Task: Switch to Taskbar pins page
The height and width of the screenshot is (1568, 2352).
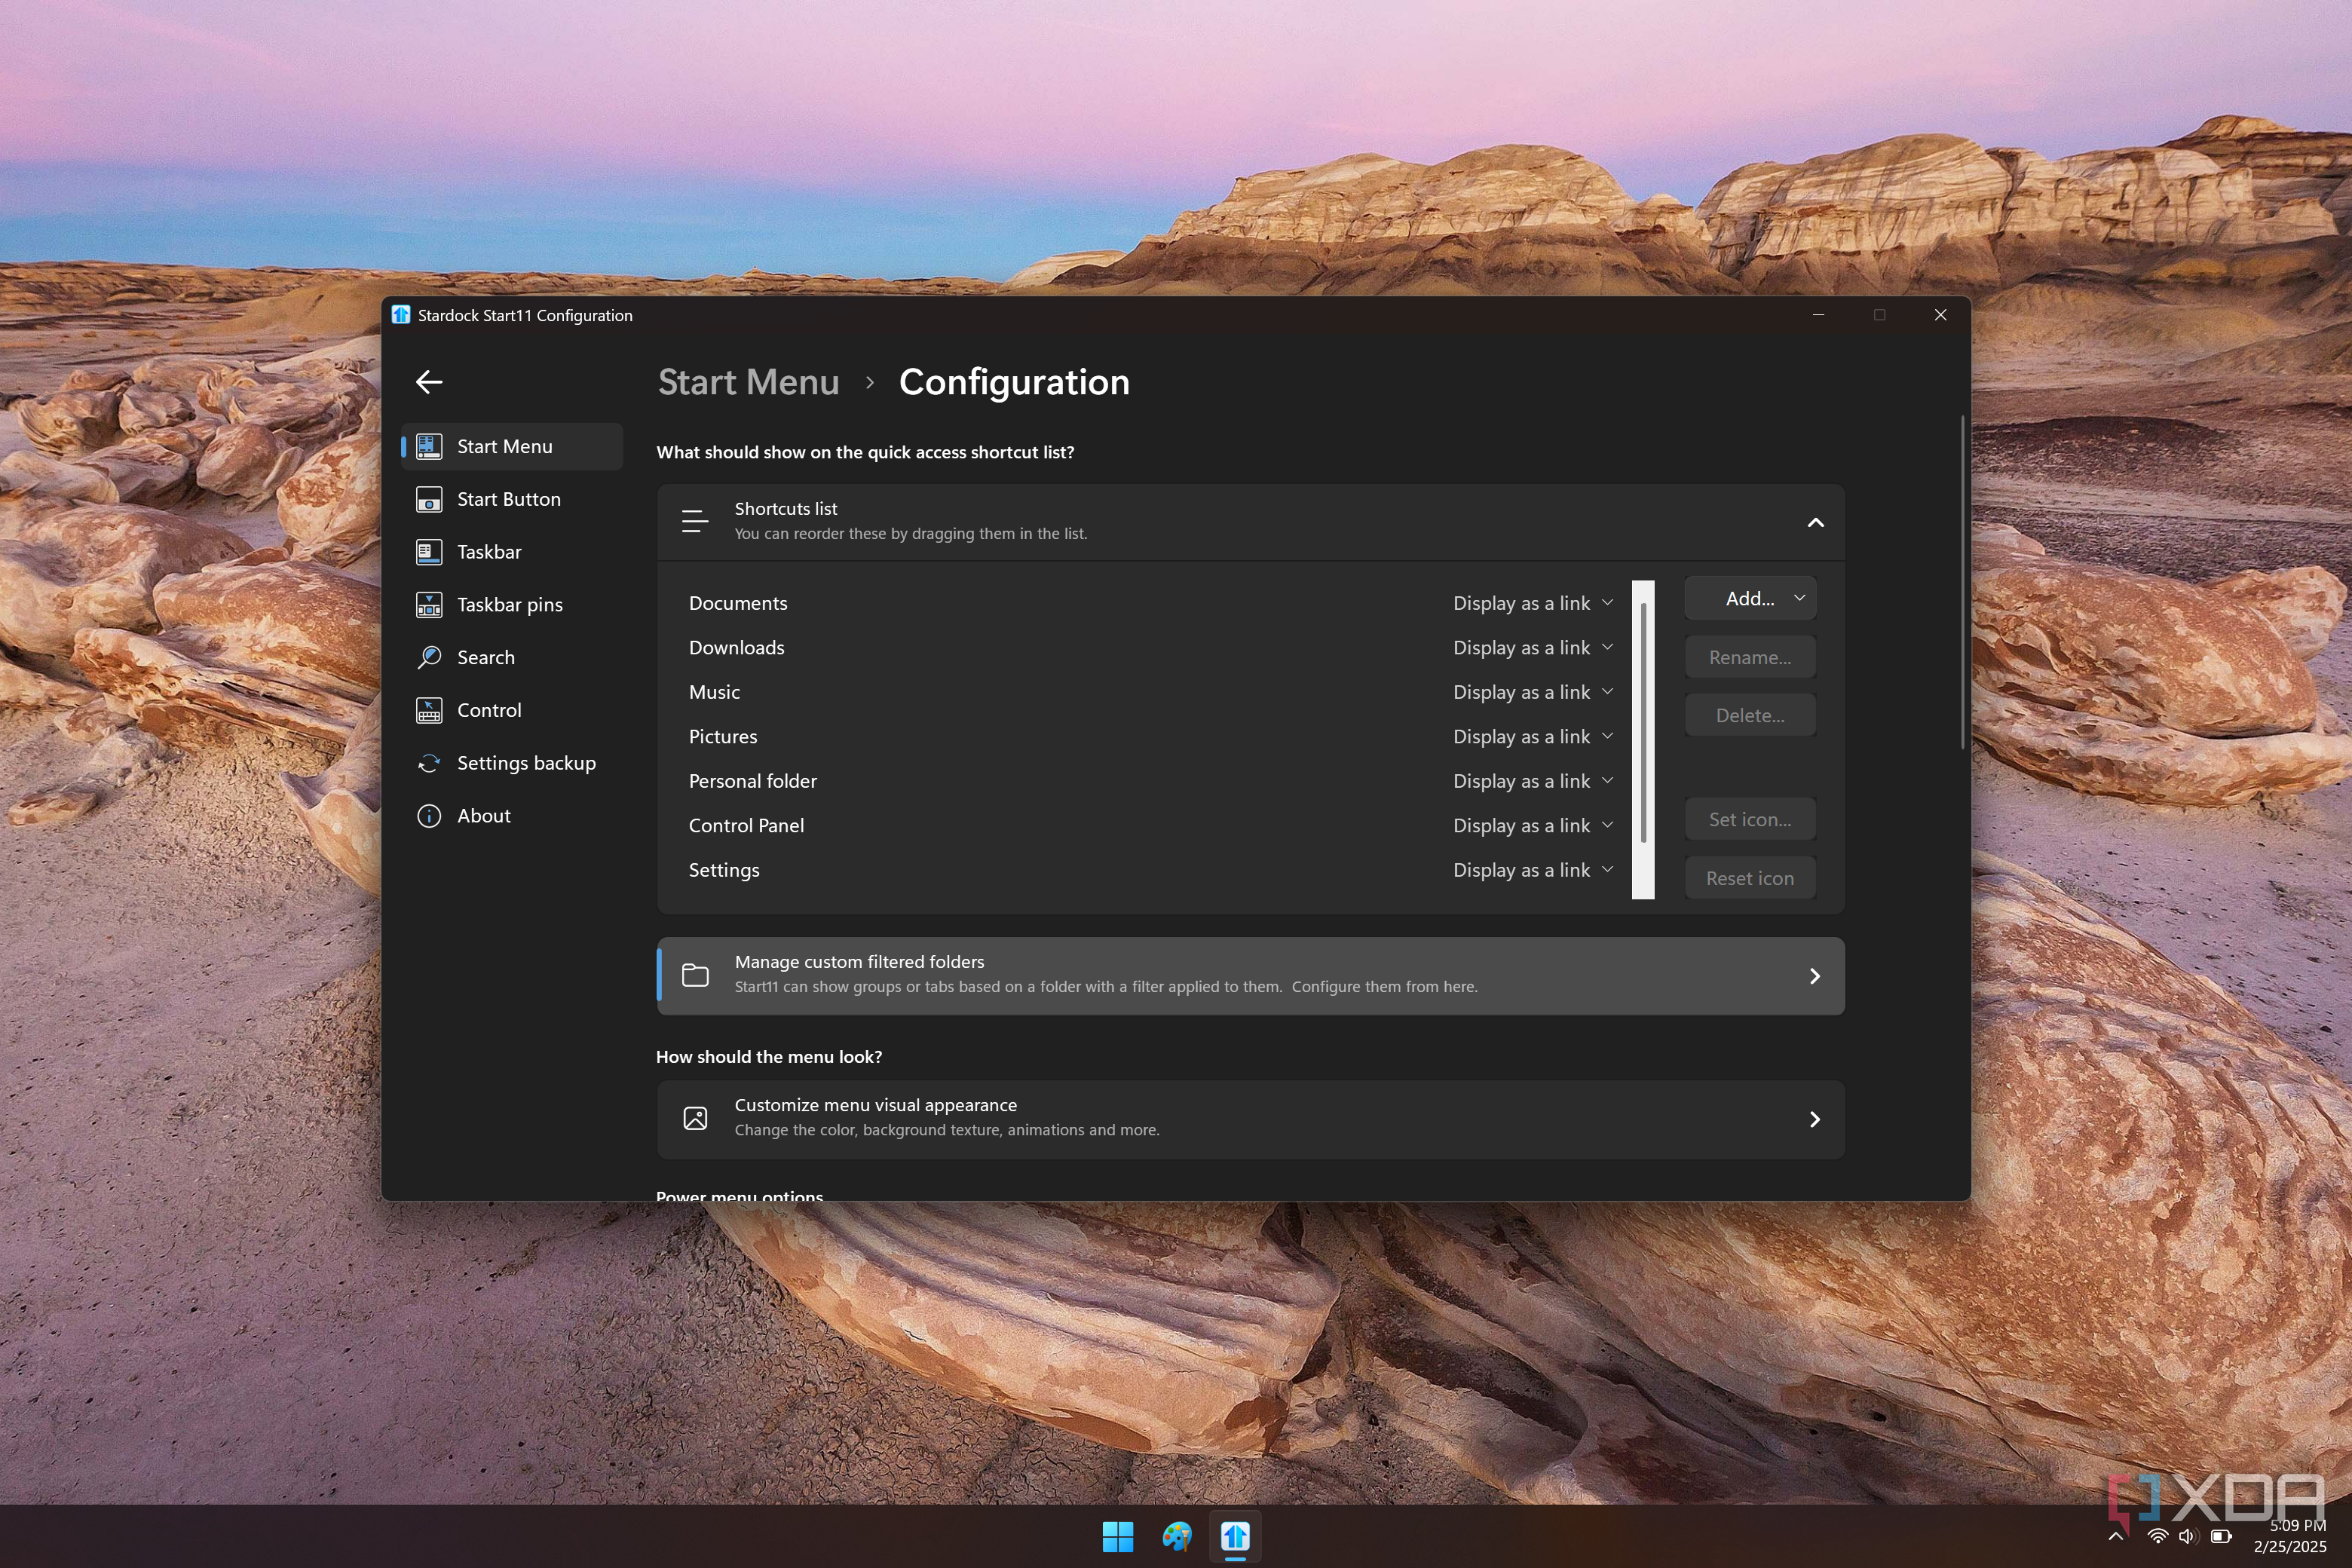Action: (x=512, y=605)
